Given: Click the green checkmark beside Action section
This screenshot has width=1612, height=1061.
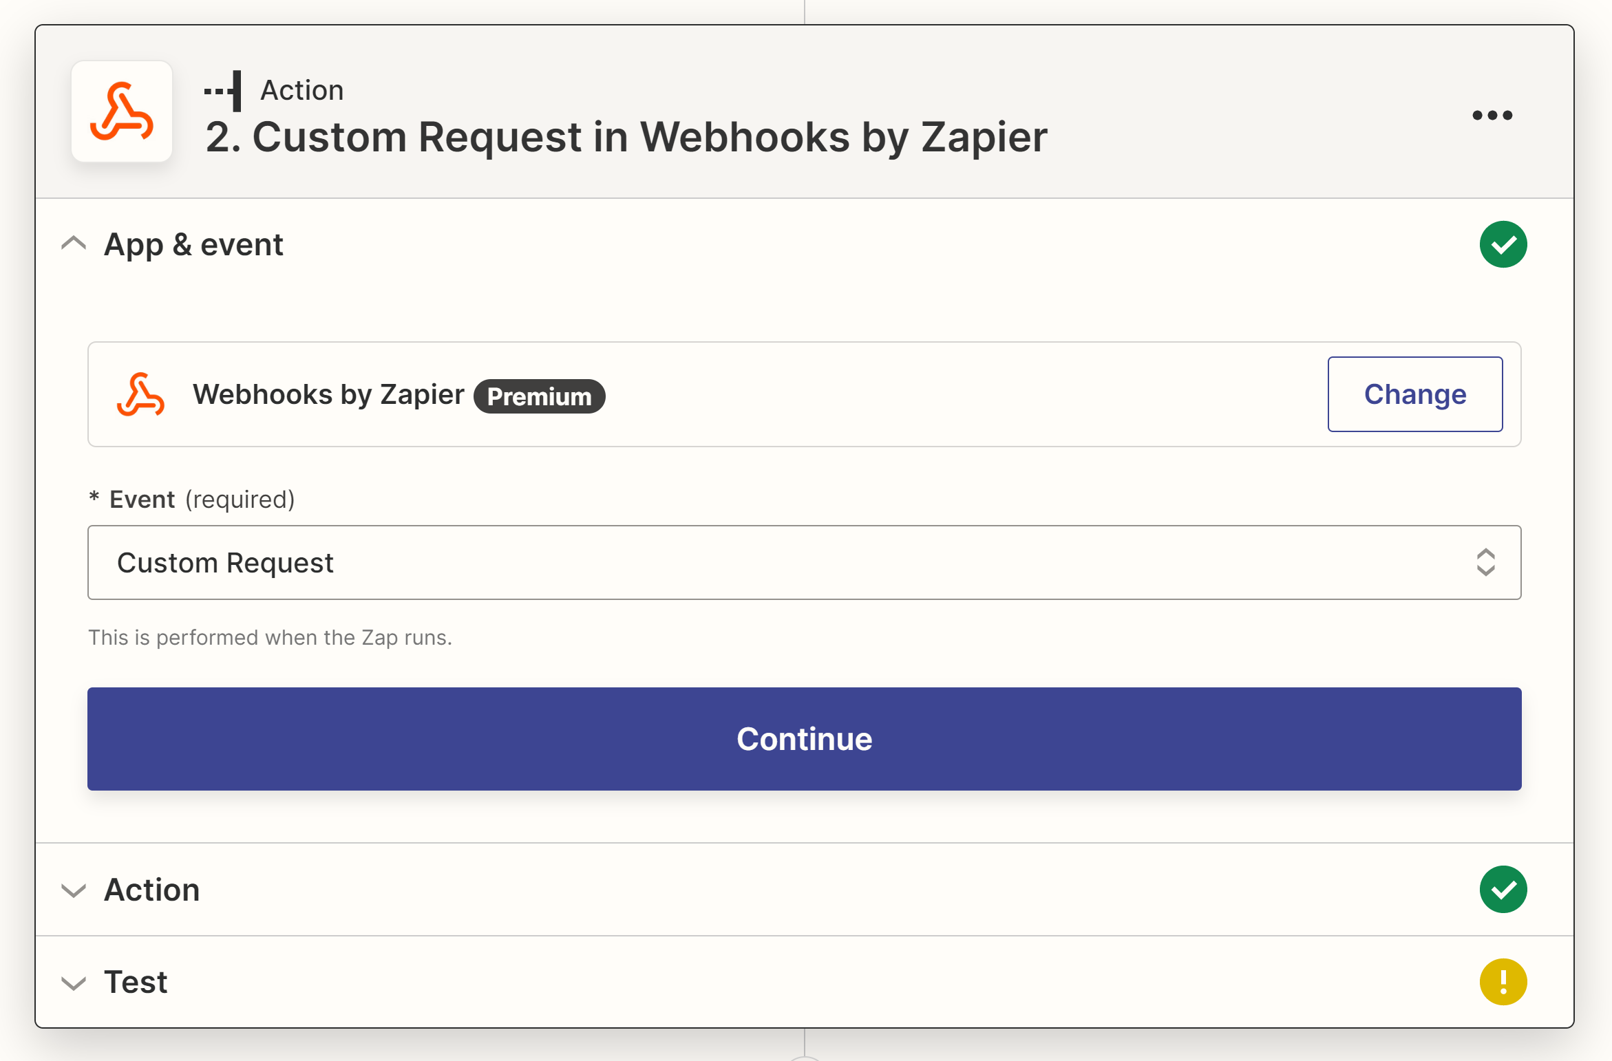Looking at the screenshot, I should coord(1503,889).
